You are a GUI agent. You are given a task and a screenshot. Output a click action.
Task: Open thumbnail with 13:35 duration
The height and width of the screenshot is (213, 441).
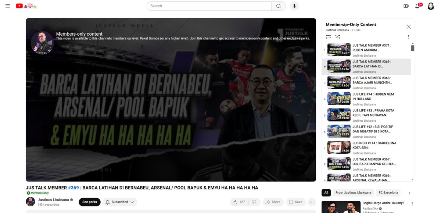pyautogui.click(x=338, y=163)
